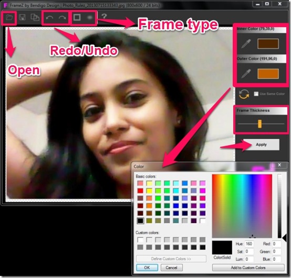
Task: Open the Inner Color brown swatch
Action: click(268, 44)
